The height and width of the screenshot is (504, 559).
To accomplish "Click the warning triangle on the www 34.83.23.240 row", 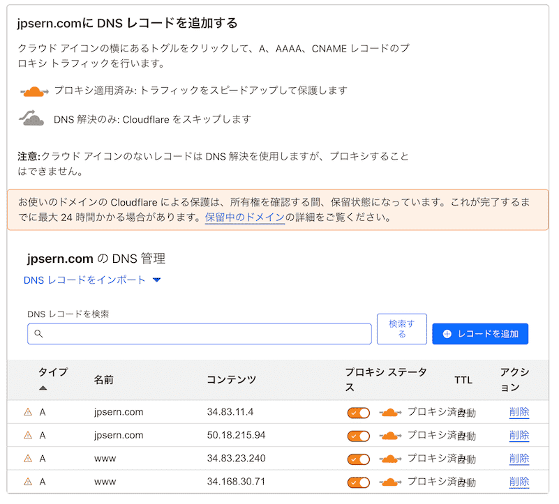I will (27, 459).
